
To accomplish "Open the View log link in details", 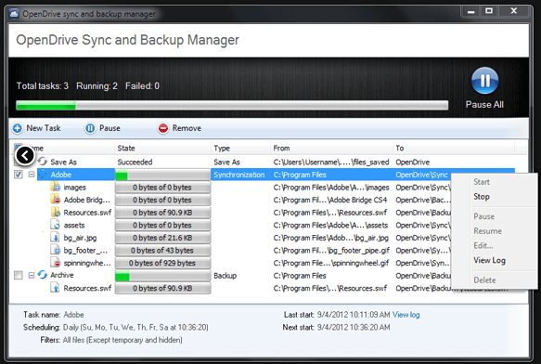I will pos(406,315).
